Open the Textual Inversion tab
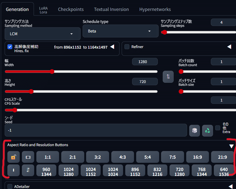Viewport: 236px width, 189px height. (x=111, y=9)
